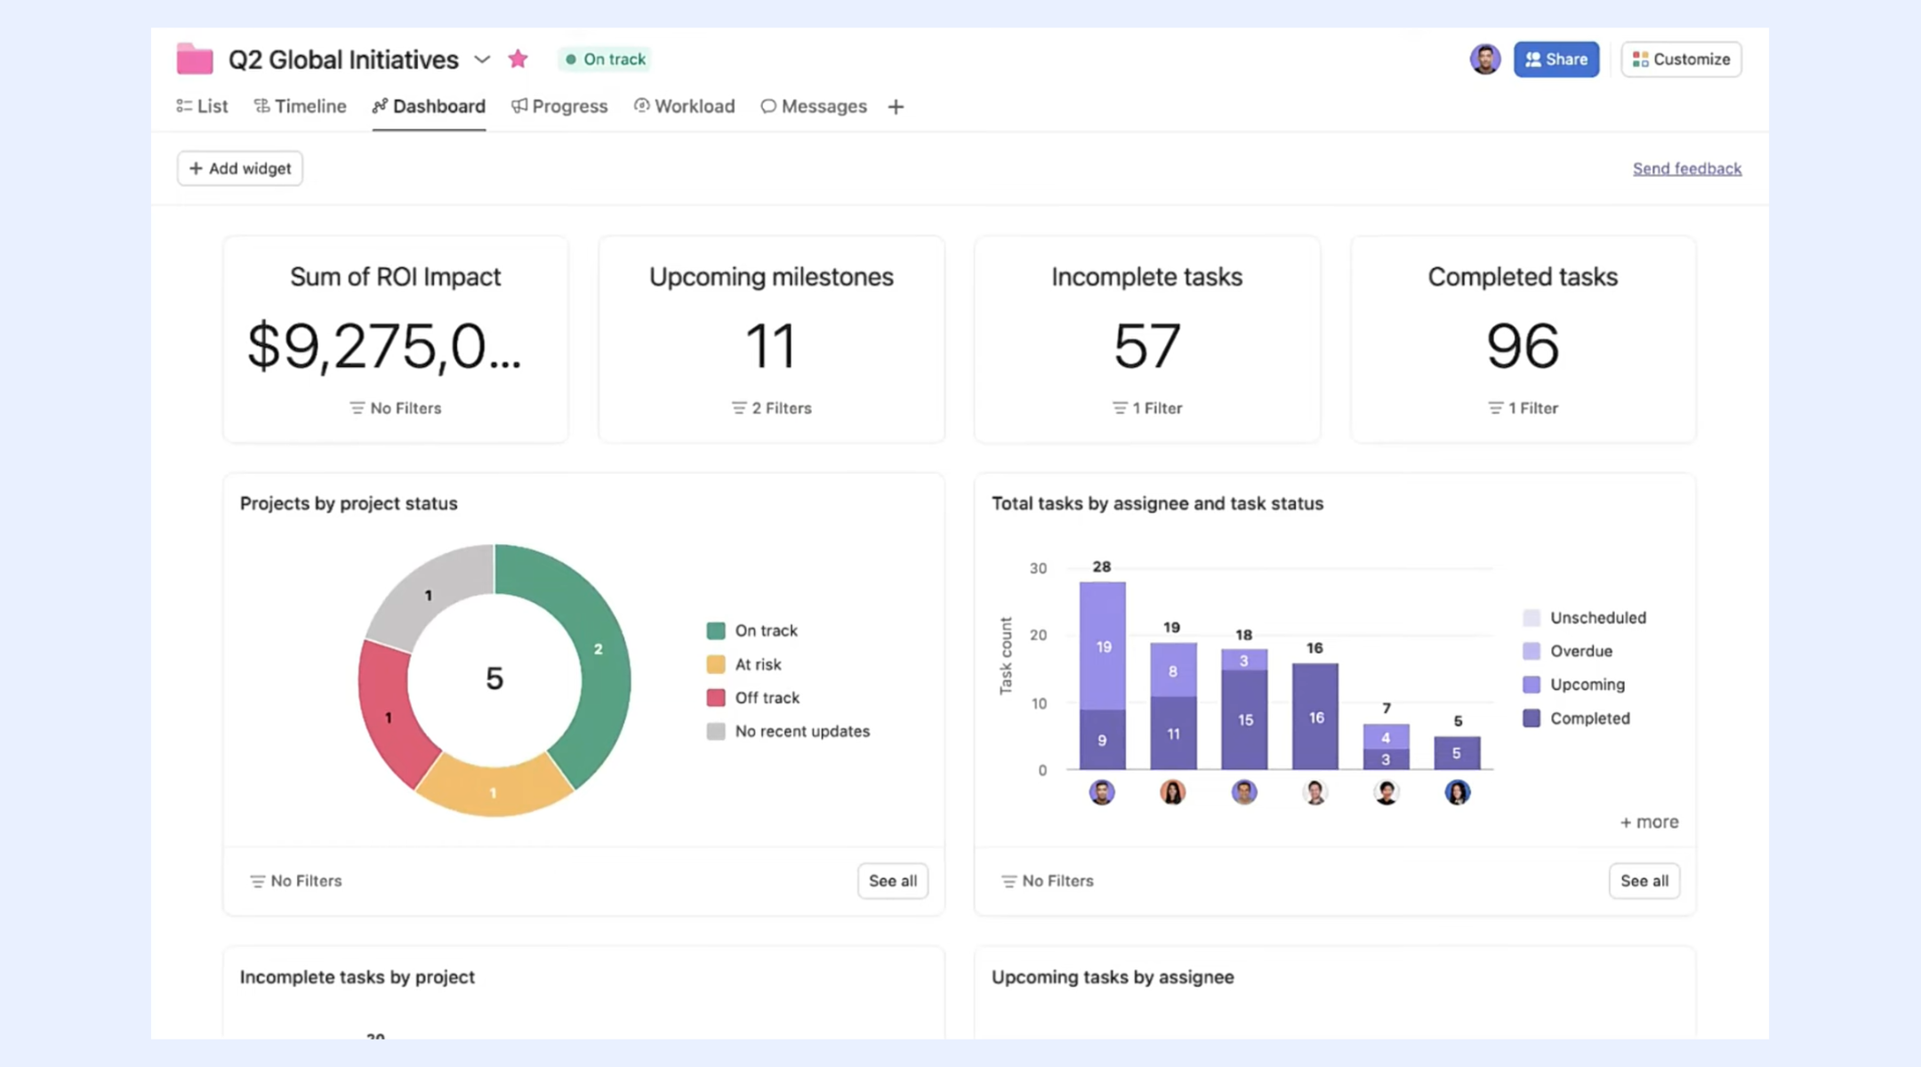Open the Incomplete tasks count 57
The image size is (1921, 1067).
pyautogui.click(x=1147, y=345)
